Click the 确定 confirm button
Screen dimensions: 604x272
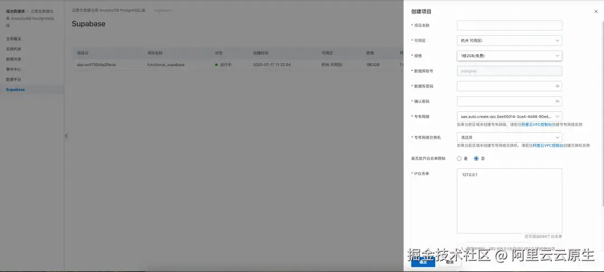[x=423, y=261]
